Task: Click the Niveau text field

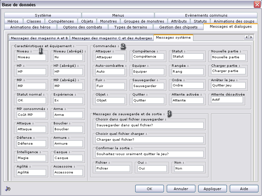Action: (32, 57)
